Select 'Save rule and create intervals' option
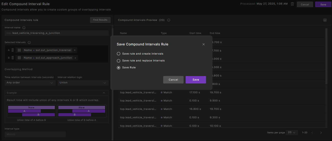Viewport: 332px width, 141px height. [118, 54]
